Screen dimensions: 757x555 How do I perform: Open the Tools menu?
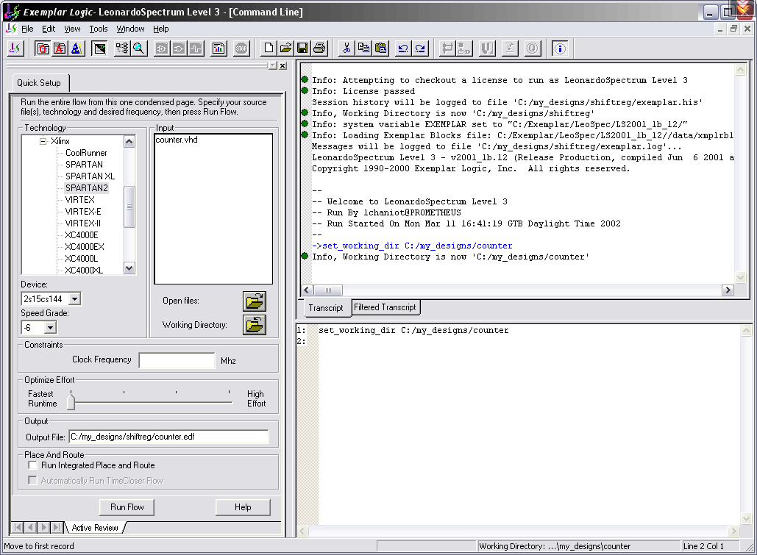[x=99, y=29]
